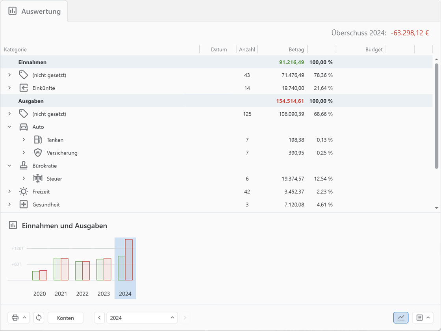The image size is (441, 331).
Task: Click the shield icon beside Versicherung
Action: [38, 153]
